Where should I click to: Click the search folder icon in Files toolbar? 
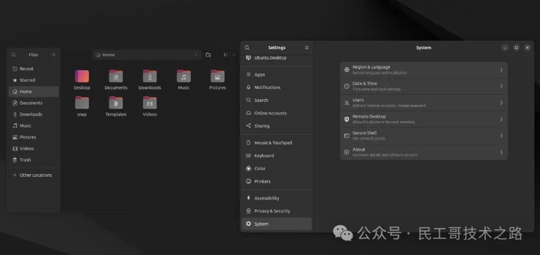click(x=208, y=55)
